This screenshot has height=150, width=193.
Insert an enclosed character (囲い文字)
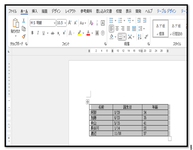click(103, 33)
